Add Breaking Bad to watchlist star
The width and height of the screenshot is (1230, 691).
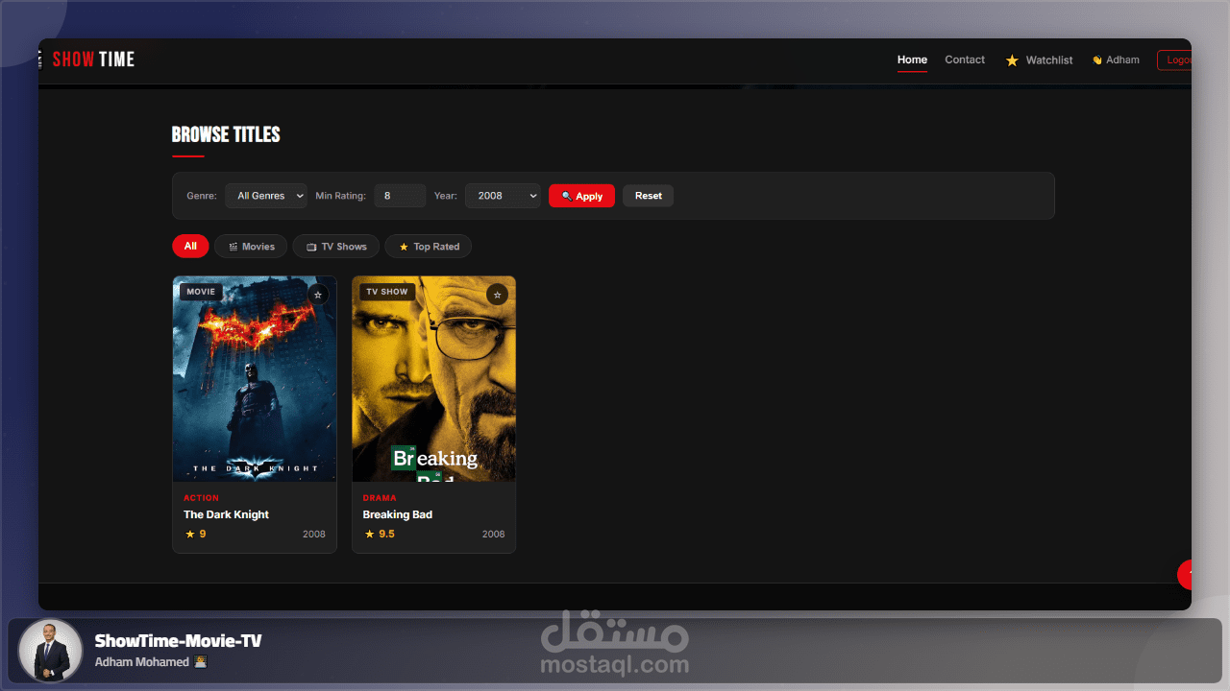point(497,295)
